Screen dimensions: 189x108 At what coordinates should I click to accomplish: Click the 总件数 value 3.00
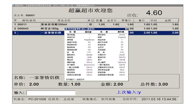[163, 84]
